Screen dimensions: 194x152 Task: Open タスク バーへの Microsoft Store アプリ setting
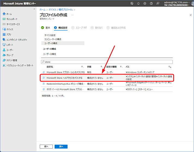tap(65, 89)
